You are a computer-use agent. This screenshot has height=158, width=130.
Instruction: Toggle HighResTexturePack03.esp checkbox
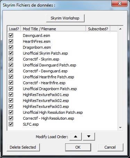tap(11, 106)
